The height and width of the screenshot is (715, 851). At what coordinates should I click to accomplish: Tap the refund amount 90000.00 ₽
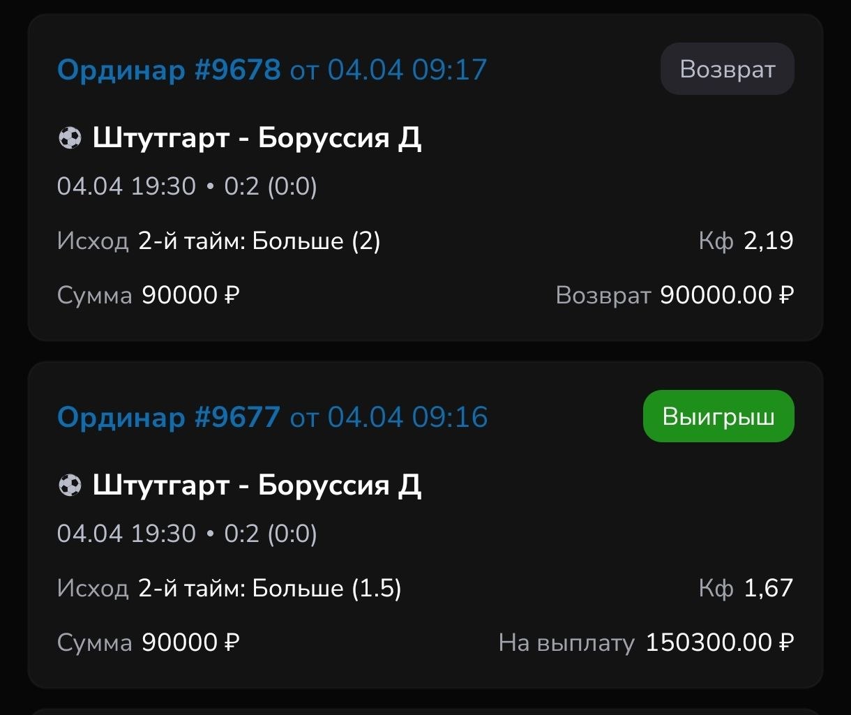point(726,296)
